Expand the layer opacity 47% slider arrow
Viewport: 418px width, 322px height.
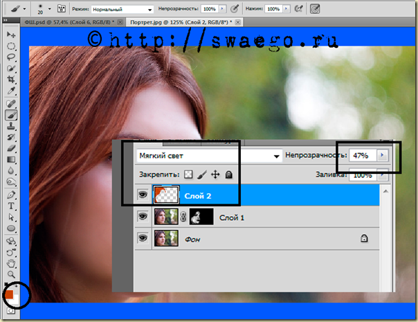tap(383, 156)
